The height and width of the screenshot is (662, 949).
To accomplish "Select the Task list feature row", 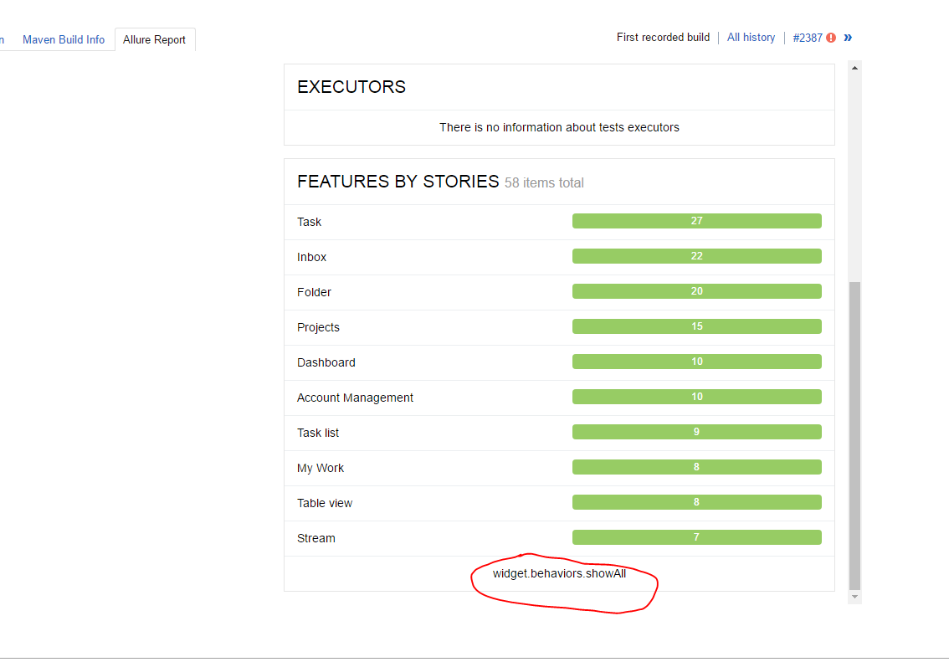I will pos(317,432).
